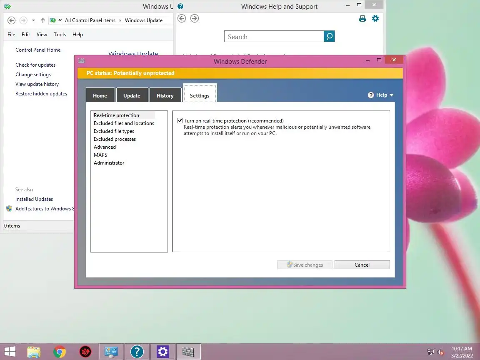Print help topic in Help and Support
Screen dimensions: 480x360
pyautogui.click(x=362, y=19)
